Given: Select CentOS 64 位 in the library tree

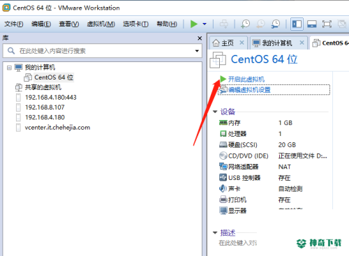Looking at the screenshot, I should pyautogui.click(x=54, y=77).
